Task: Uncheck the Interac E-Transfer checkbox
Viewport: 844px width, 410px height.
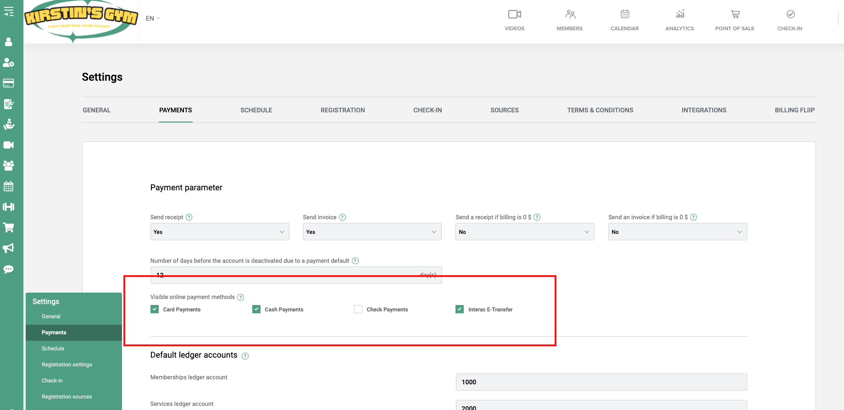Action: point(460,309)
